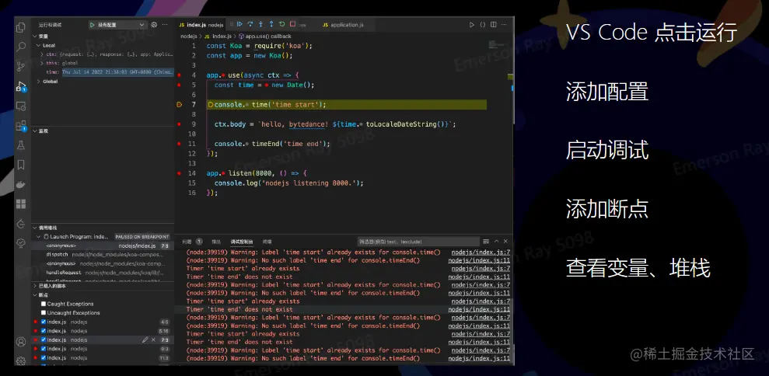Viewport: 769px width, 376px height.
Task: Open the 问题 (Problems) panel tab
Action: coord(192,242)
